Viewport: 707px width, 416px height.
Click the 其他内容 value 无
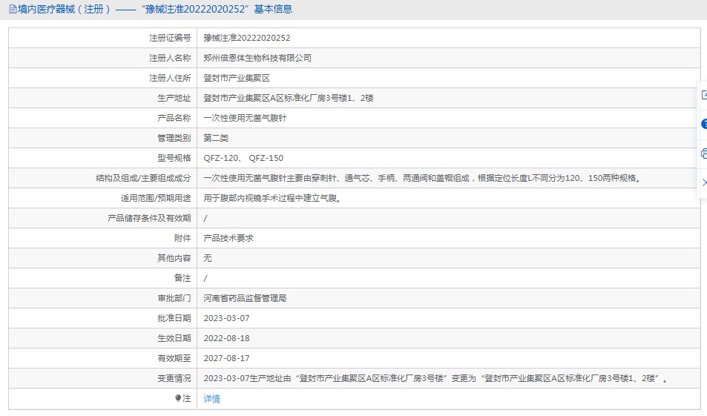pyautogui.click(x=208, y=258)
